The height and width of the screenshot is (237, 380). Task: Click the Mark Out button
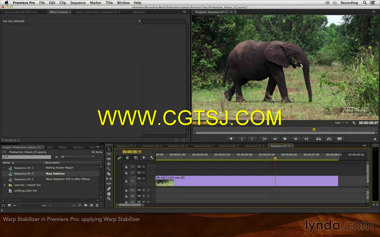252,139
